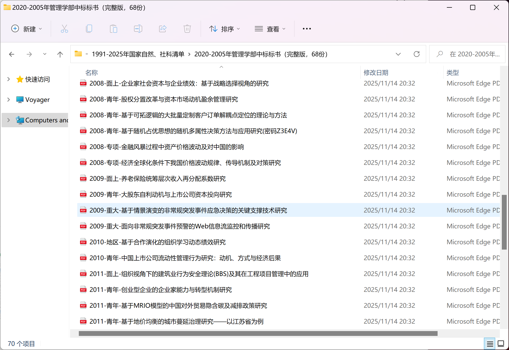Click the 修改日期 column header

click(376, 73)
